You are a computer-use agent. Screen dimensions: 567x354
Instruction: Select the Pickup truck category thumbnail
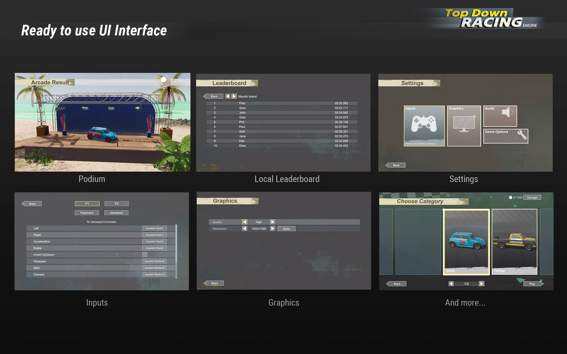[515, 241]
